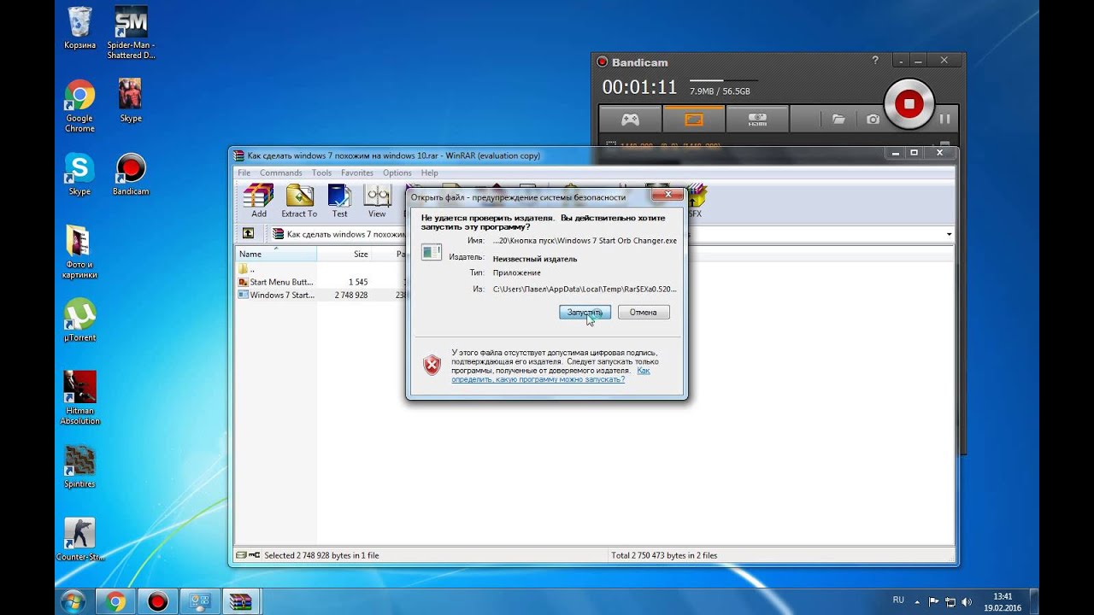Open the Windows Start menu orb
This screenshot has height=615, width=1094.
tap(73, 600)
